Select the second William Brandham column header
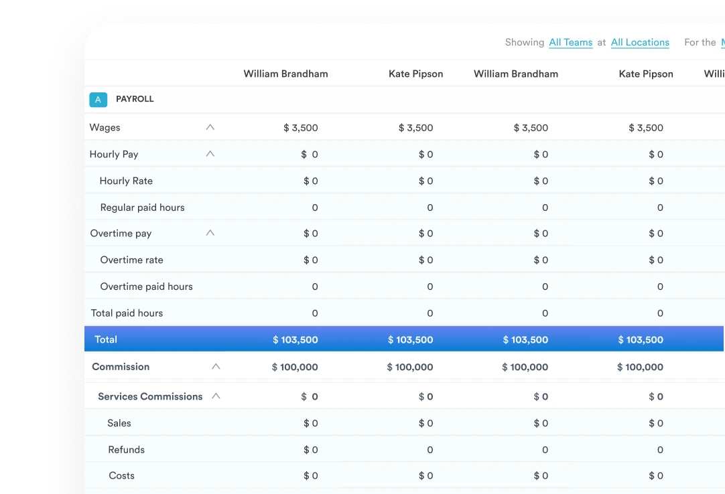Viewport: 725px width, 494px height. [515, 74]
